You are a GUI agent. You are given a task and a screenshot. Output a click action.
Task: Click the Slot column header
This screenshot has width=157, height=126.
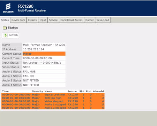[82, 92]
